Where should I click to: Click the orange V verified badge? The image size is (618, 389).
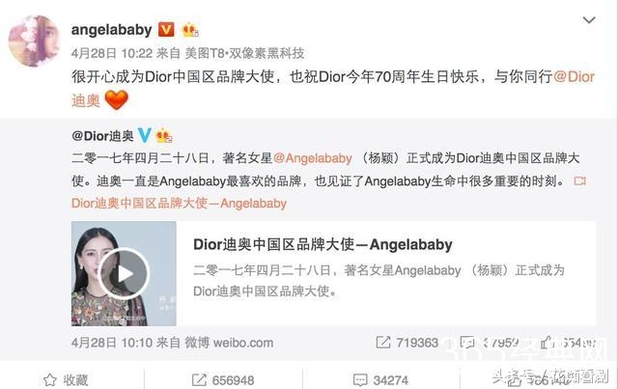click(x=166, y=30)
